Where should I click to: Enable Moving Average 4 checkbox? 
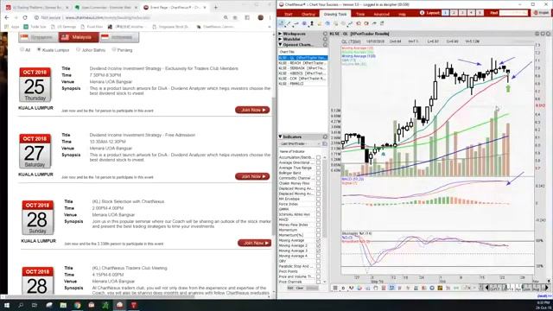[x=319, y=256]
